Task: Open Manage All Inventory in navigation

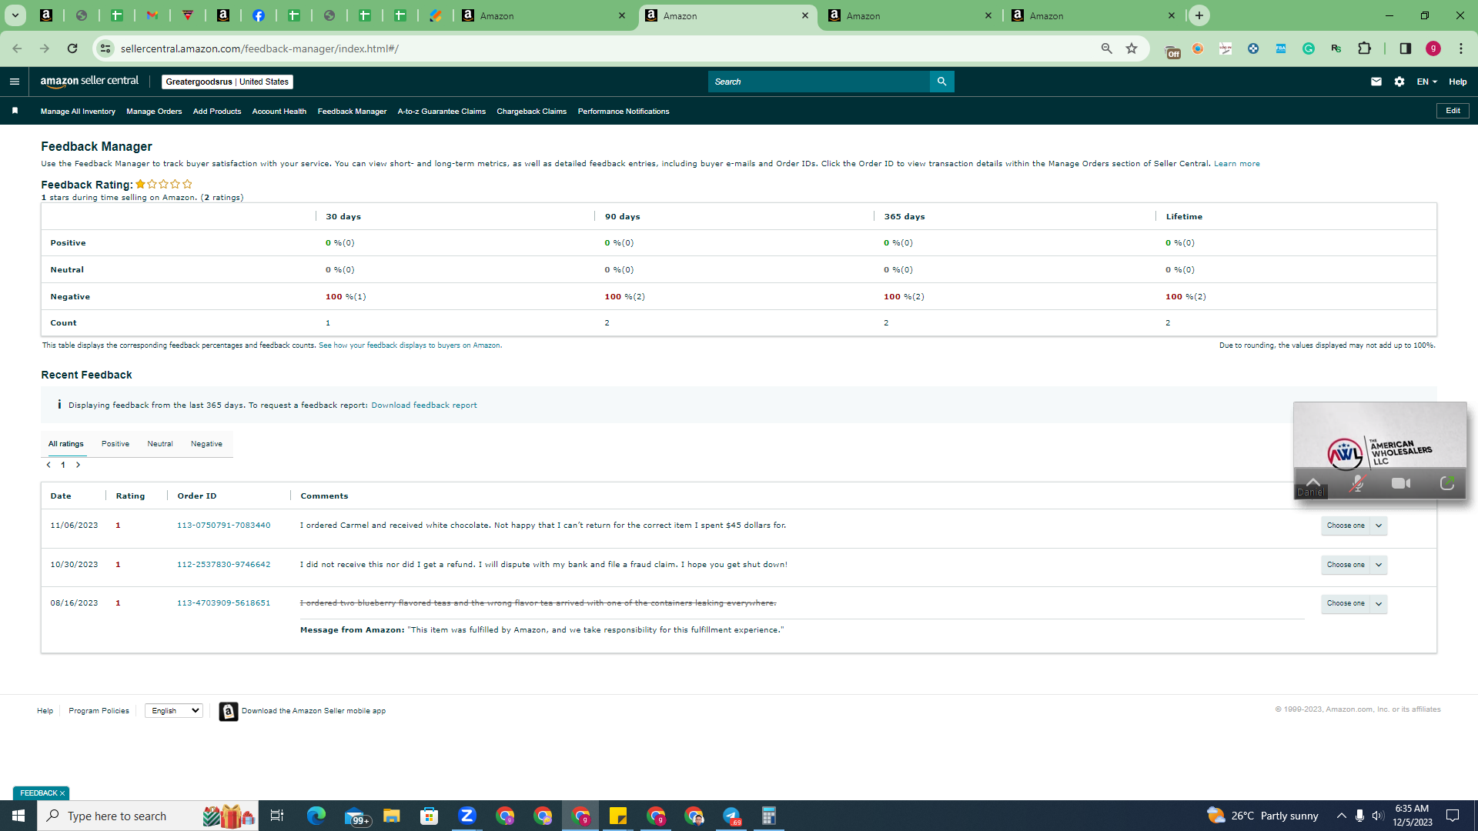Action: [78, 112]
